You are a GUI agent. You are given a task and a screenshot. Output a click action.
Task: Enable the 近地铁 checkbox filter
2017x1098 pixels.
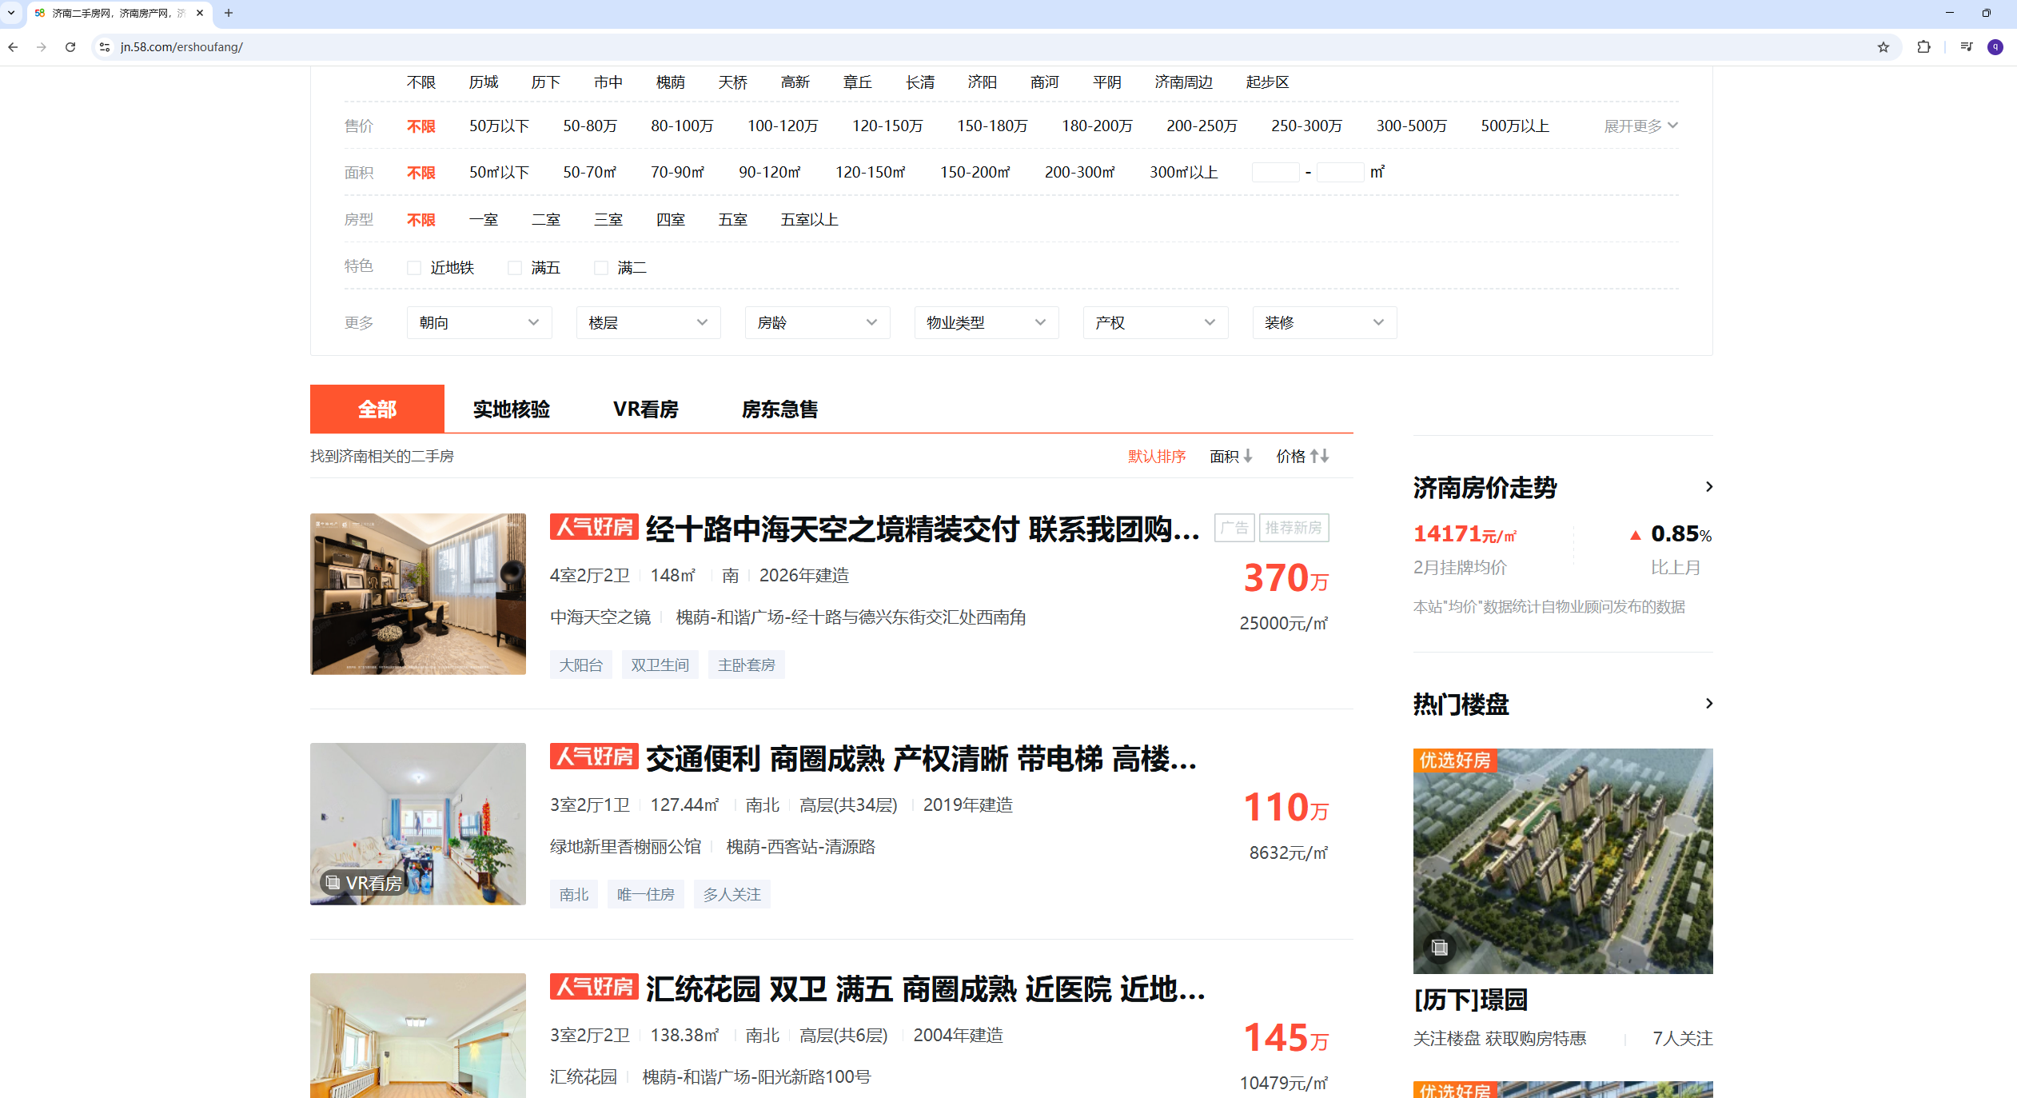(x=414, y=268)
